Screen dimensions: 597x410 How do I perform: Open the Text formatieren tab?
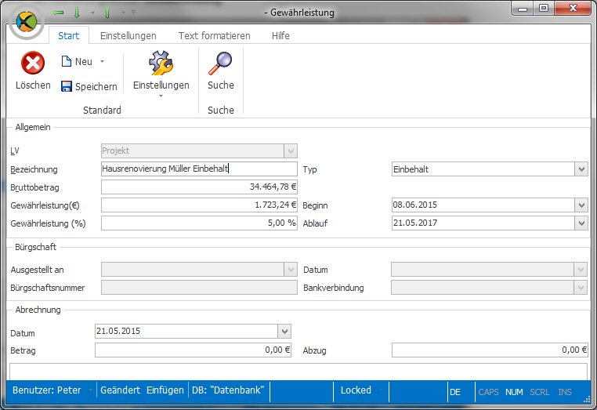click(215, 36)
